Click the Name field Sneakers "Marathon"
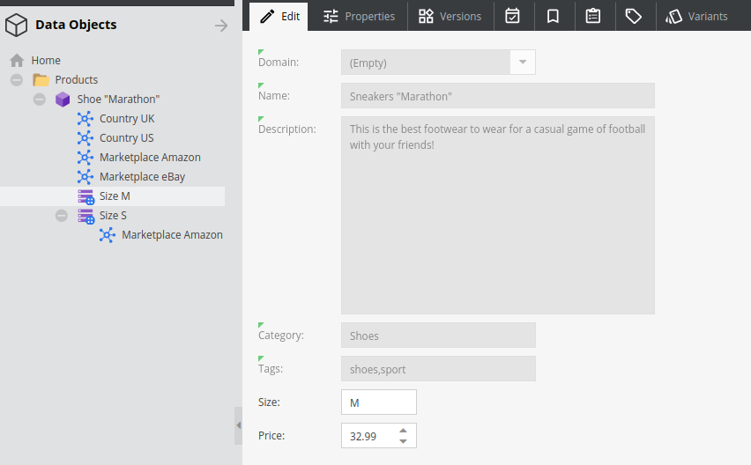The image size is (751, 465). pyautogui.click(x=498, y=96)
